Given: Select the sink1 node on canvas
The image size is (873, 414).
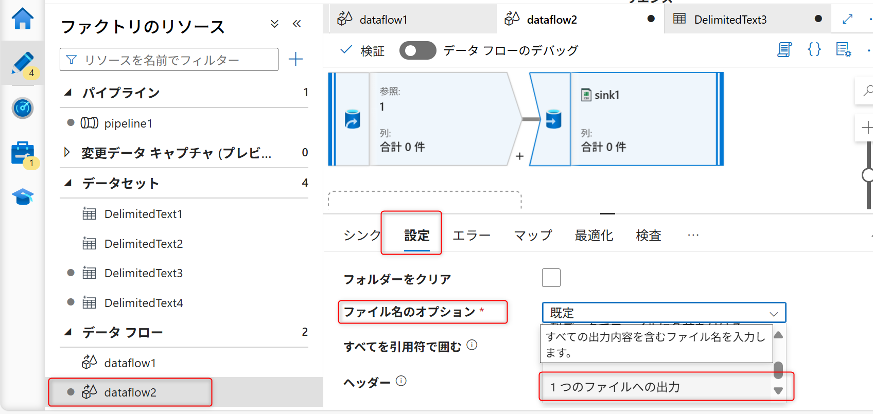Looking at the screenshot, I should pyautogui.click(x=626, y=119).
